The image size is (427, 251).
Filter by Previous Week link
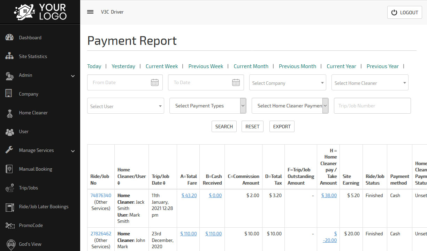point(206,66)
